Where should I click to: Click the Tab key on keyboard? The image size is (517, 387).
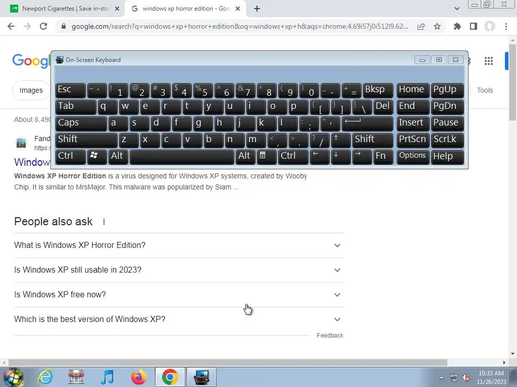(x=76, y=107)
